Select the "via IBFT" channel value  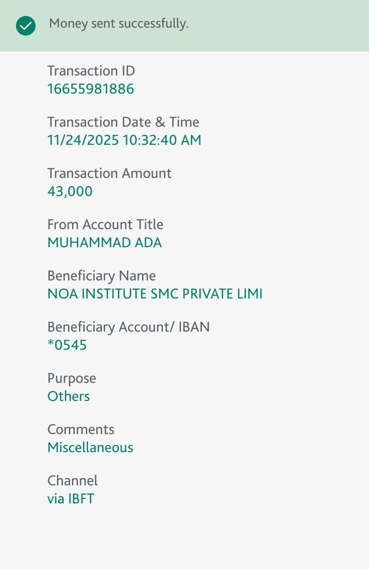click(x=71, y=499)
